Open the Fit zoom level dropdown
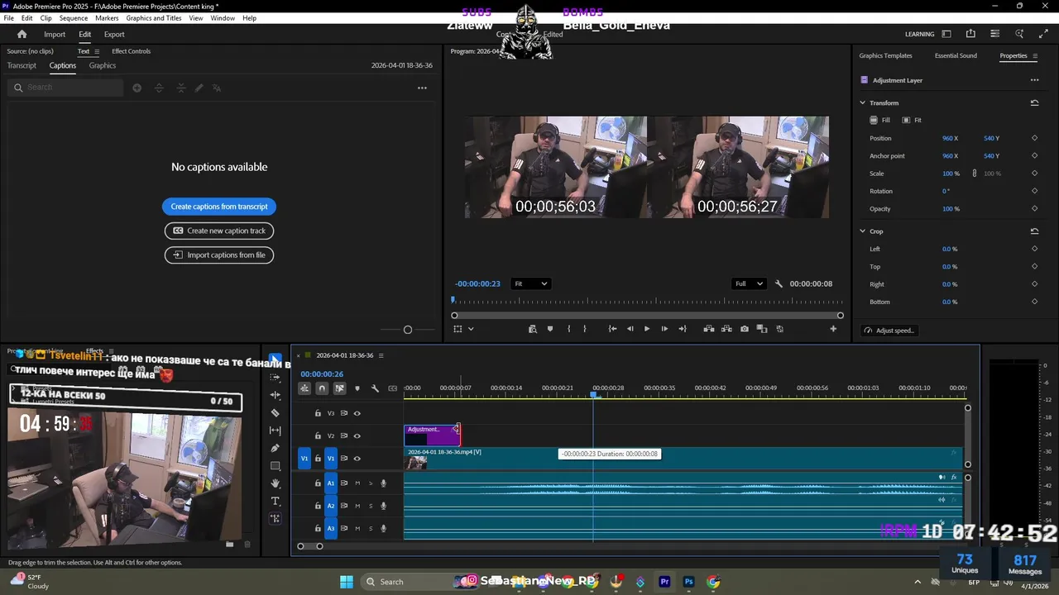 pyautogui.click(x=530, y=283)
